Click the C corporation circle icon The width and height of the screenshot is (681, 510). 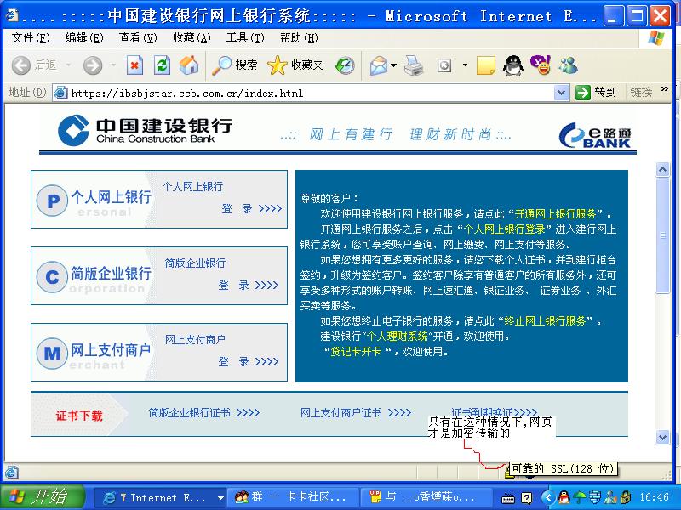pos(52,277)
